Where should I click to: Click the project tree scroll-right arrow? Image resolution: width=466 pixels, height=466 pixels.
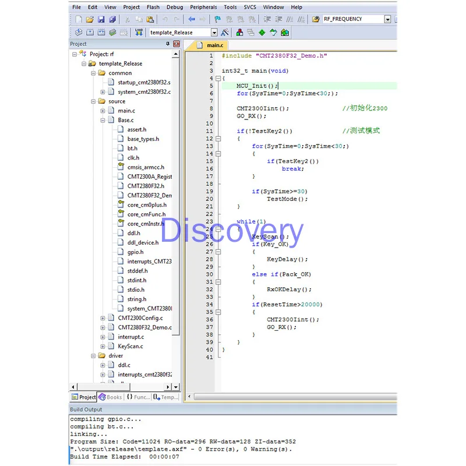click(168, 387)
